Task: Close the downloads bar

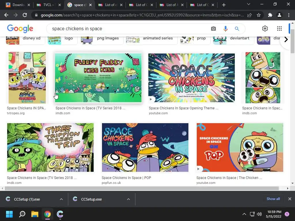Action: (x=290, y=199)
